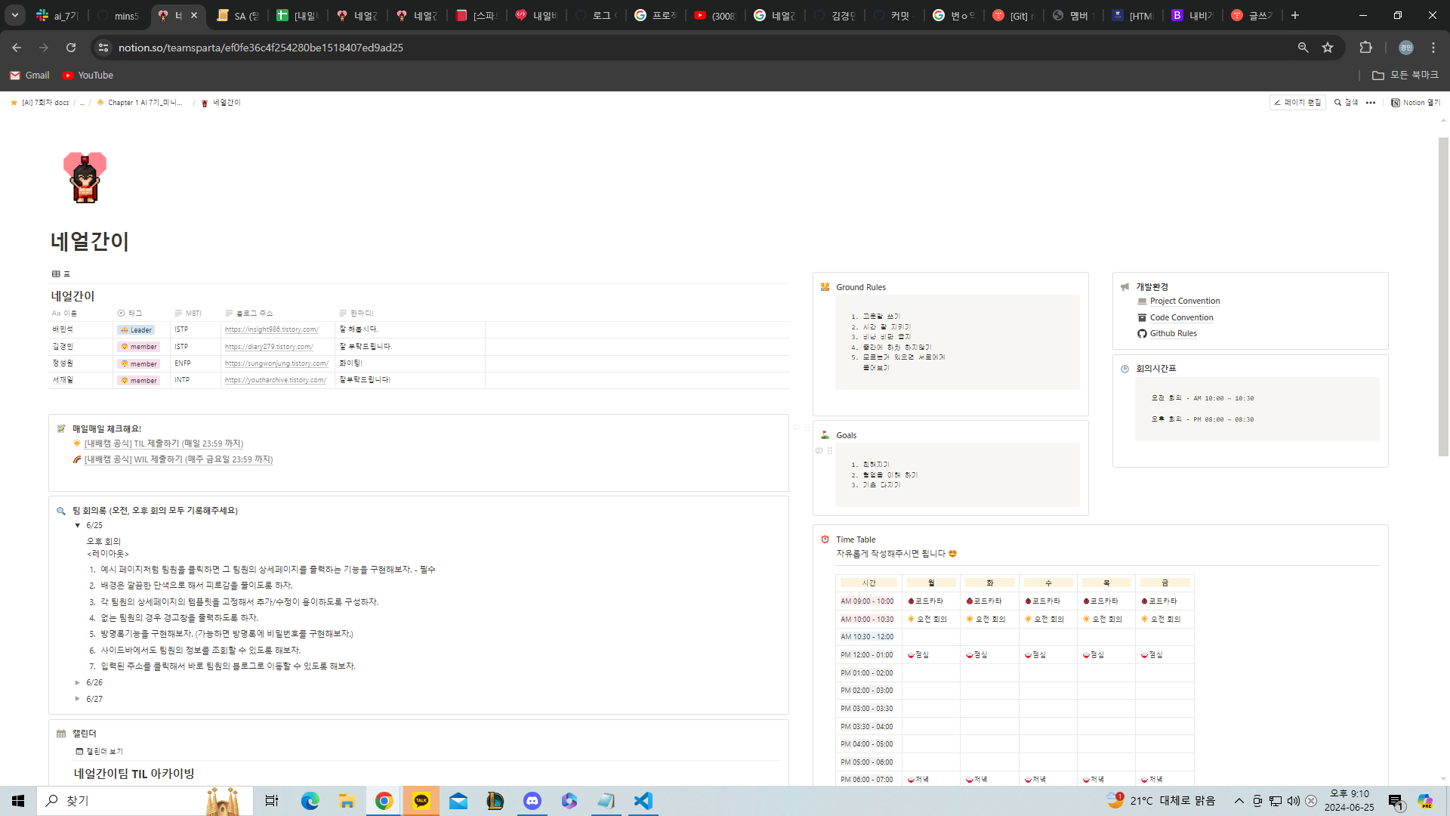Open the 검색 search in Notion header
1450x816 pixels.
coord(1346,103)
